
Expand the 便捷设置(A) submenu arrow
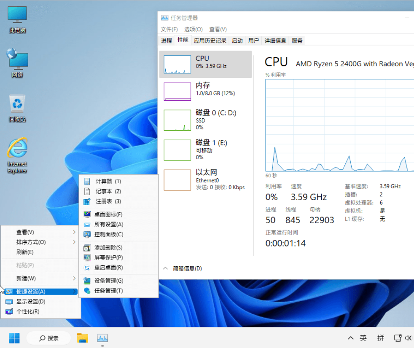pos(74,292)
